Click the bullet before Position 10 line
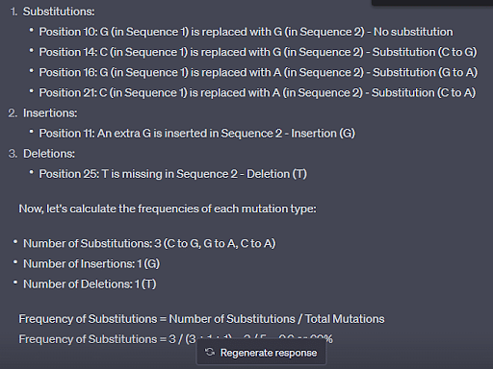This screenshot has height=369, width=493. tap(31, 31)
